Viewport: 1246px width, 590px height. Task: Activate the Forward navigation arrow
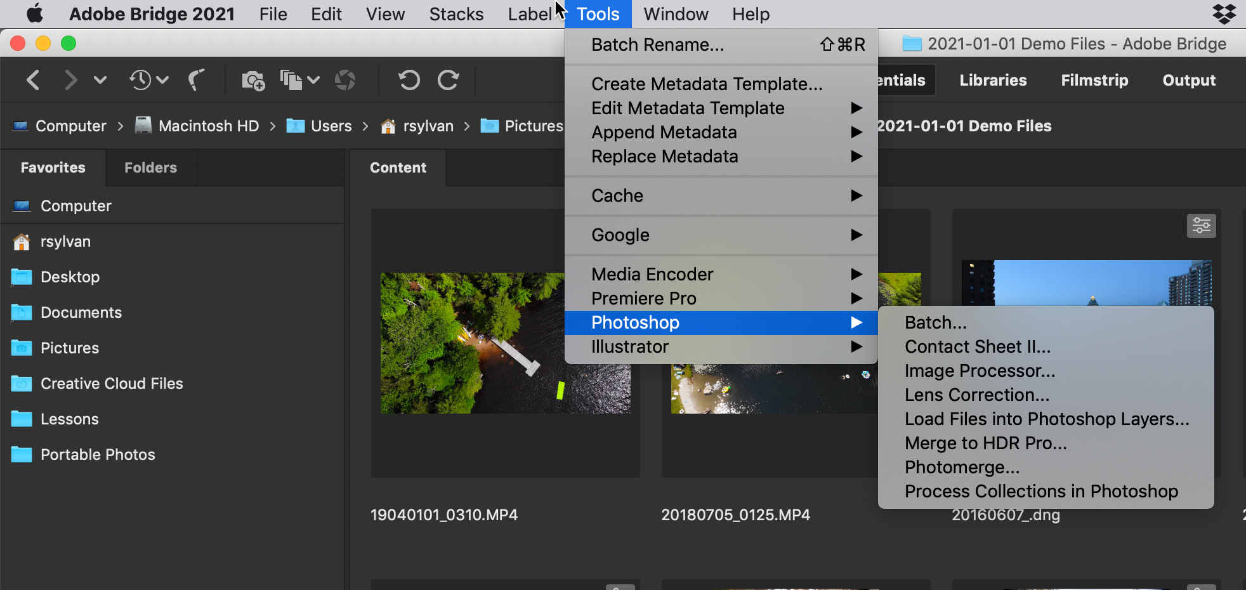coord(70,80)
